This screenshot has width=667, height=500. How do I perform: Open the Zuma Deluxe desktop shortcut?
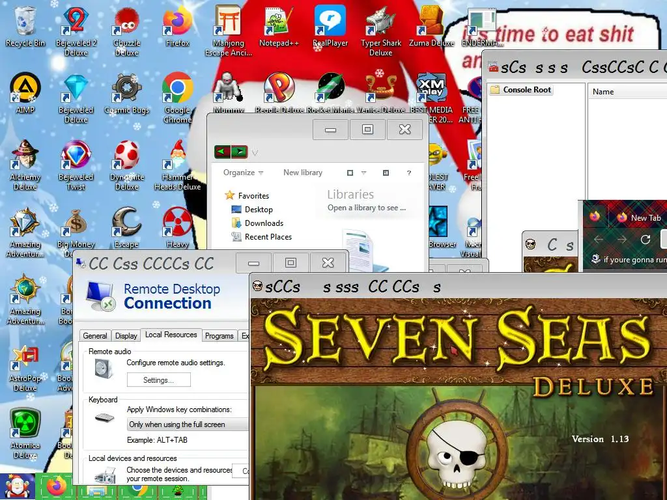[431, 26]
